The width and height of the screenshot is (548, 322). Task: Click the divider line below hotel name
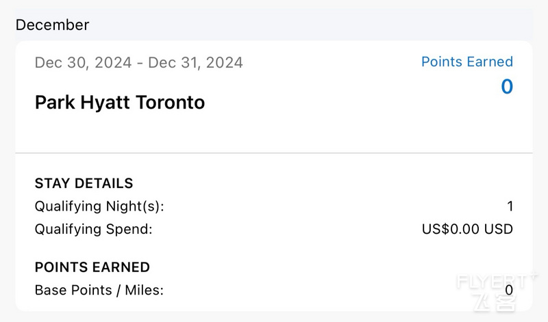(x=274, y=153)
